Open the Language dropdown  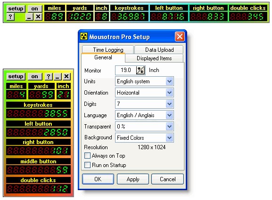169,115
